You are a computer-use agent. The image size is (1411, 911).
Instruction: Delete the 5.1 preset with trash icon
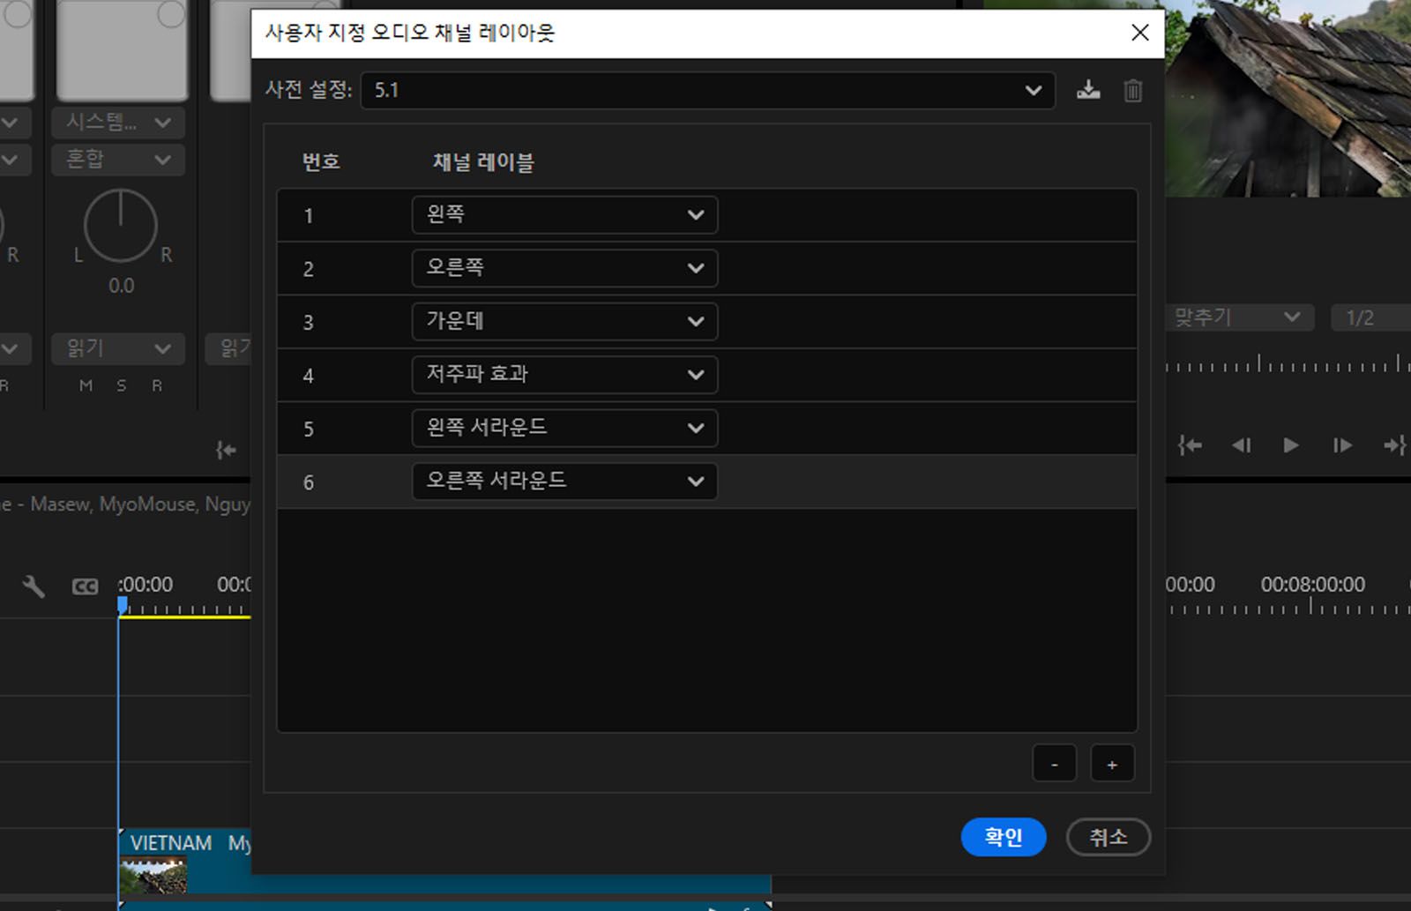[x=1133, y=90]
